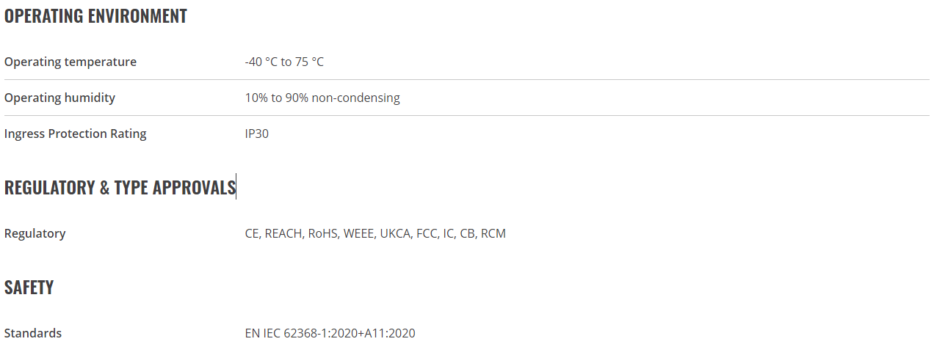Click the EN IEC 62368-1:2020+A11:2020 text
This screenshot has height=347, width=934.
point(330,333)
